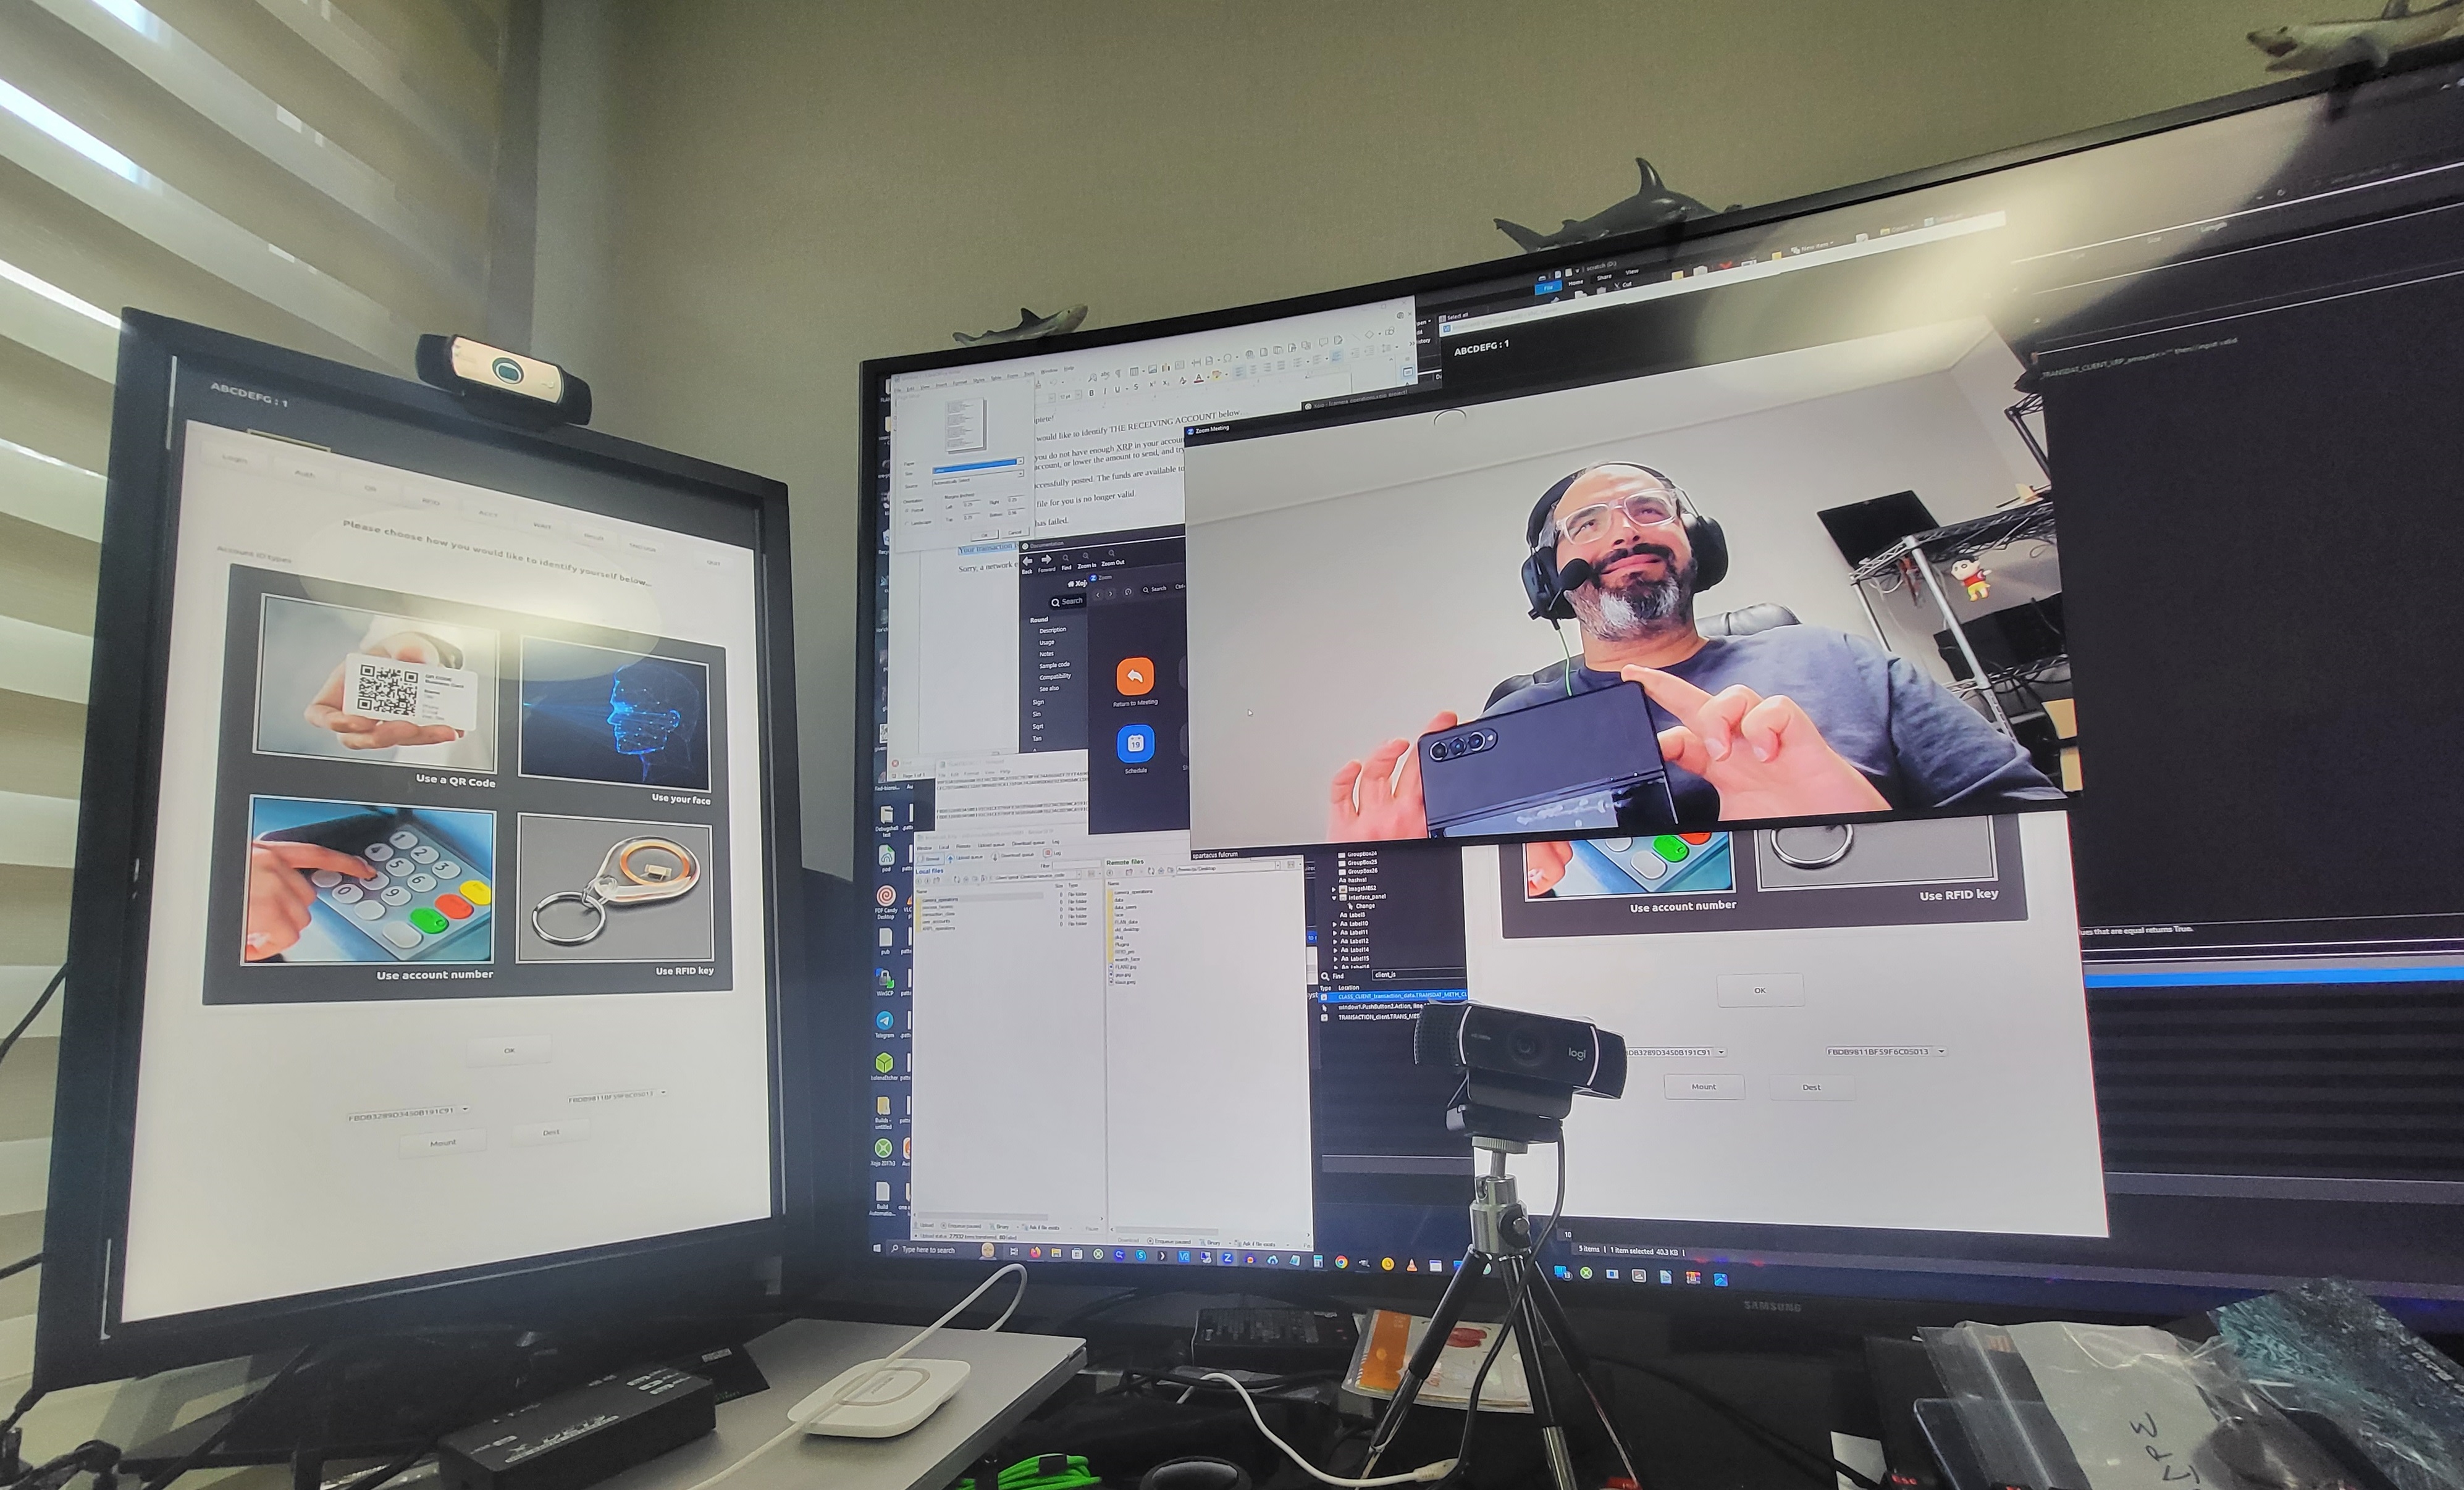Click the Mount button on left monitor

coord(443,1142)
